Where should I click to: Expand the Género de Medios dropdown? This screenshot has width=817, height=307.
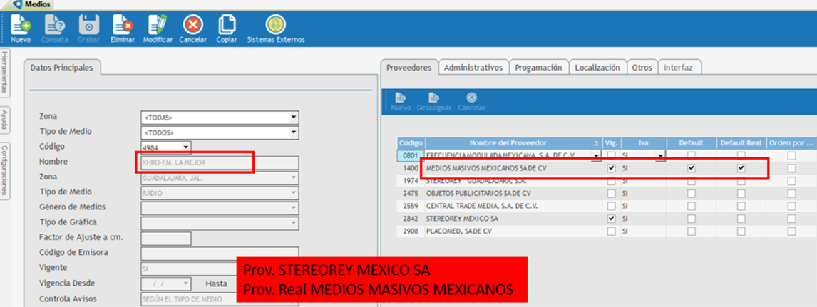[x=294, y=208]
